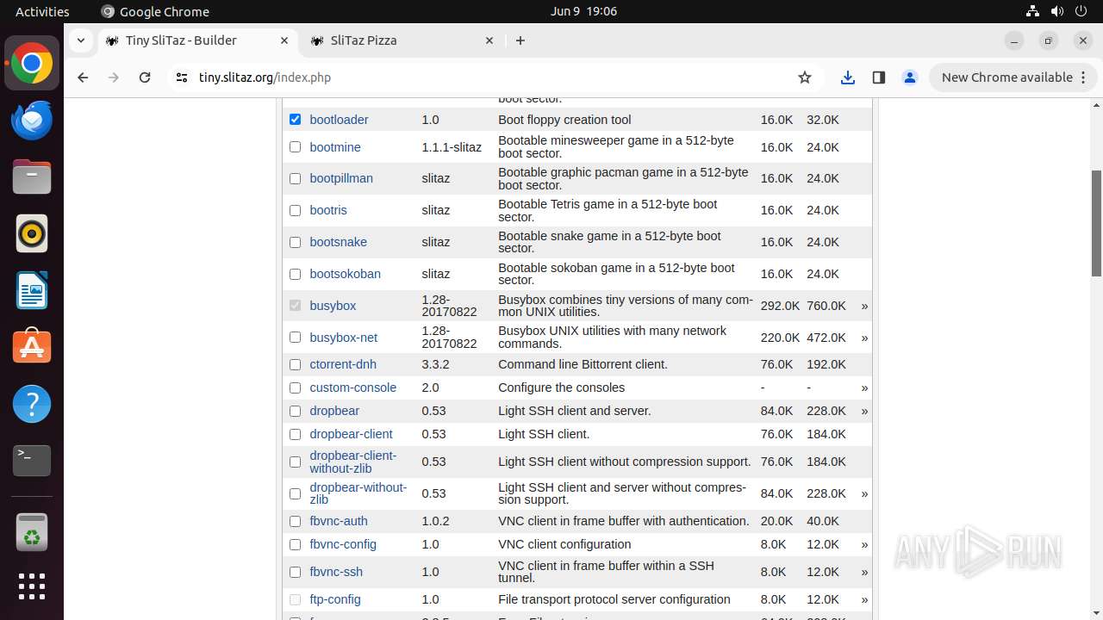Launch Terminal from the dock
Viewport: 1103px width, 620px height.
pyautogui.click(x=32, y=461)
